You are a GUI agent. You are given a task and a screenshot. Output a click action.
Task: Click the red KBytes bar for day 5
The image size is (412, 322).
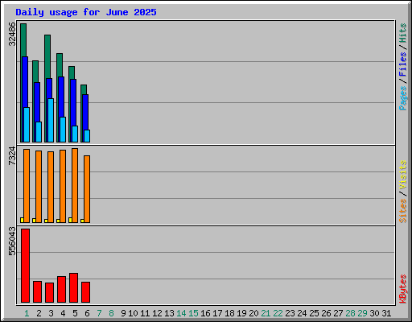tap(73, 287)
